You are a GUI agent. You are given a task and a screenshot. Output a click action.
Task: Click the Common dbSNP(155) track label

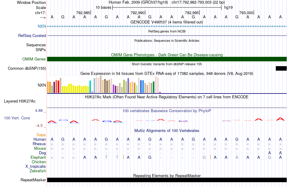(x=27, y=69)
